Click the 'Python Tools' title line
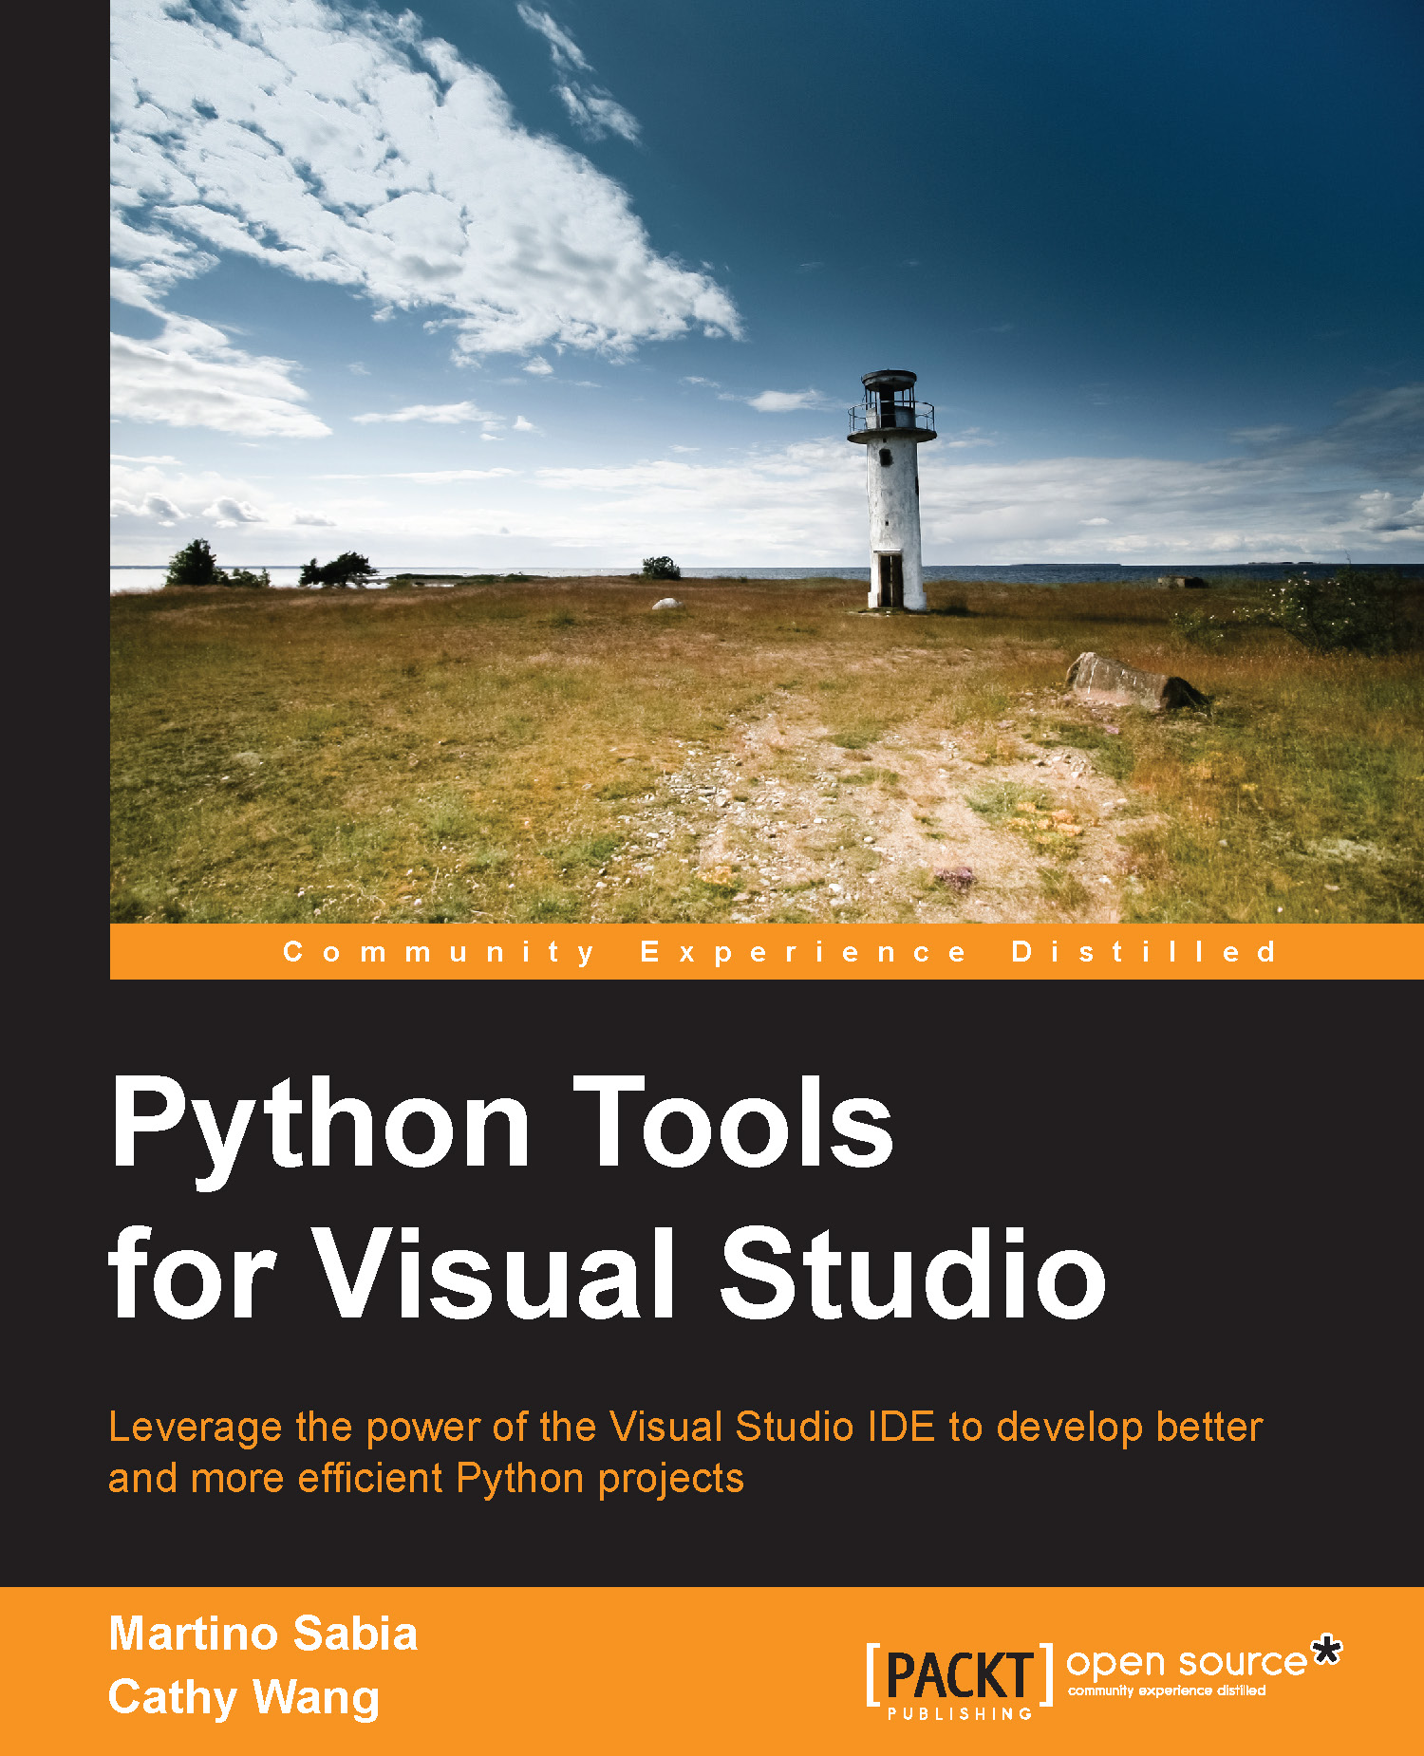The height and width of the screenshot is (1756, 1424). coord(501,1126)
